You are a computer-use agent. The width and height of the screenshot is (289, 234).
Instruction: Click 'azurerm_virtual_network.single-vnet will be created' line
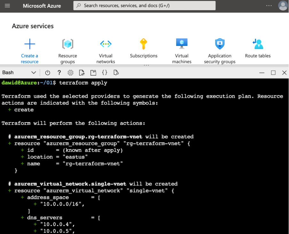pyautogui.click(x=93, y=184)
